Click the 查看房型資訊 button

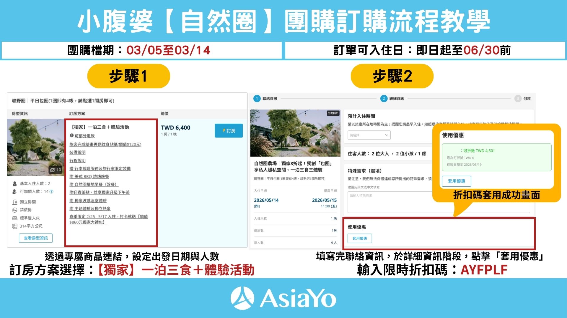click(36, 238)
